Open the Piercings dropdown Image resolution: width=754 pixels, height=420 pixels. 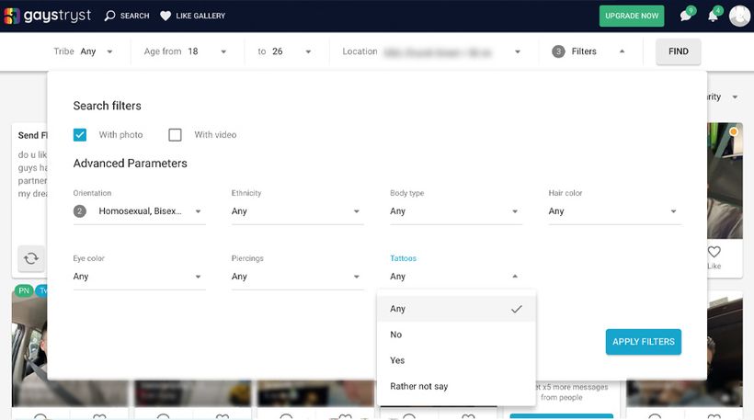tap(298, 277)
